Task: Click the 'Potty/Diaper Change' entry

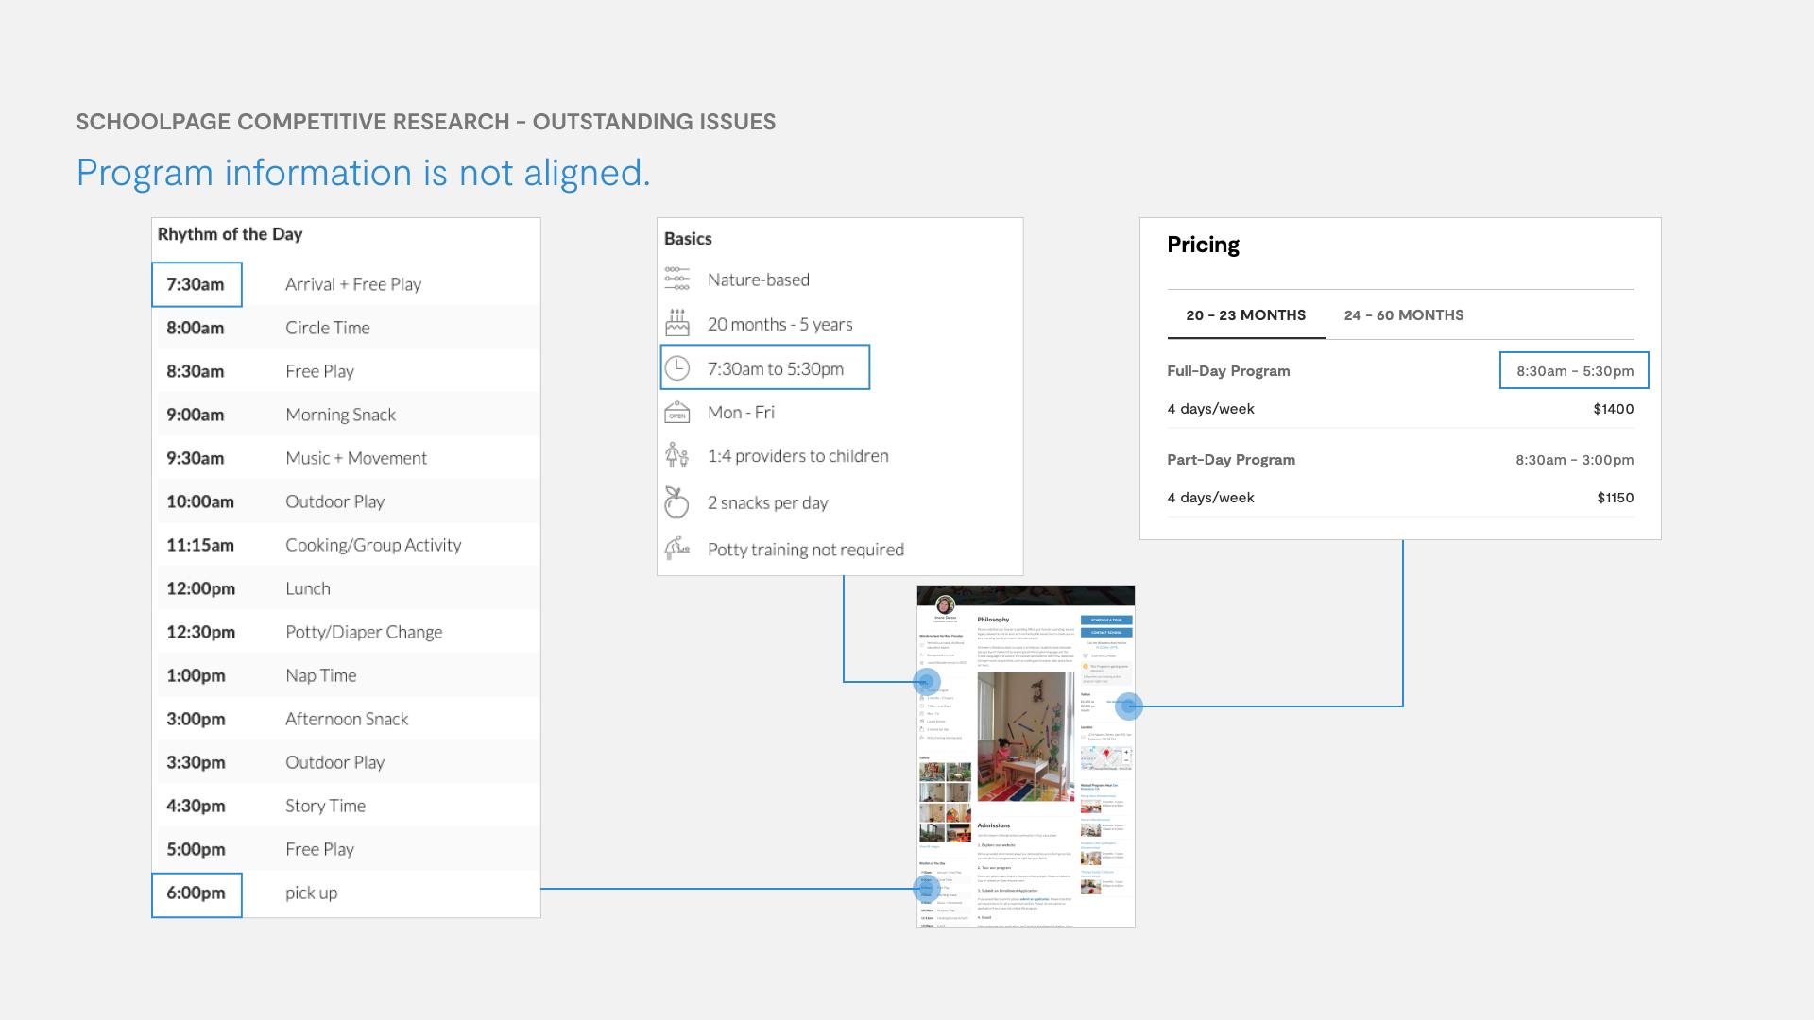Action: (364, 632)
